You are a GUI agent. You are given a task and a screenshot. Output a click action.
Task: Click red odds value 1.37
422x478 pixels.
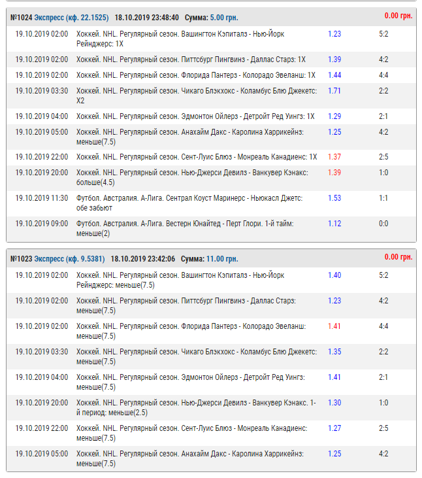coord(334,157)
